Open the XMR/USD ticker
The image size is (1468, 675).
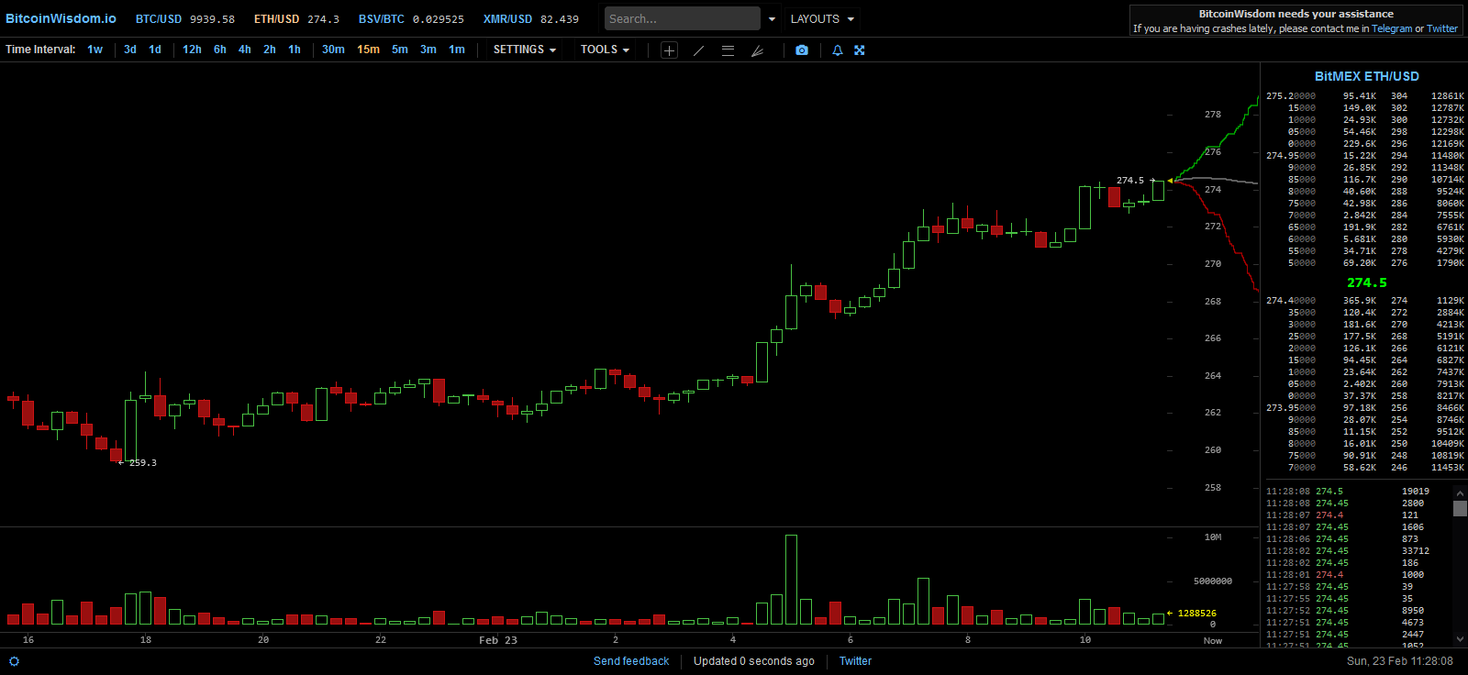[x=531, y=18]
